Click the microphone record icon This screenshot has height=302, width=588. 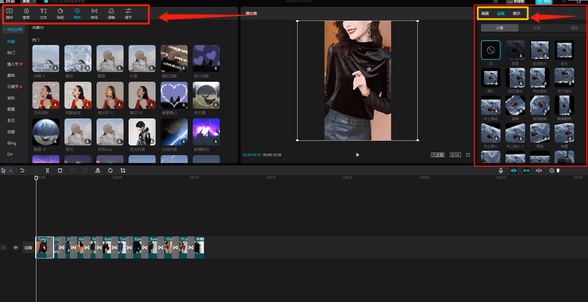tap(501, 171)
